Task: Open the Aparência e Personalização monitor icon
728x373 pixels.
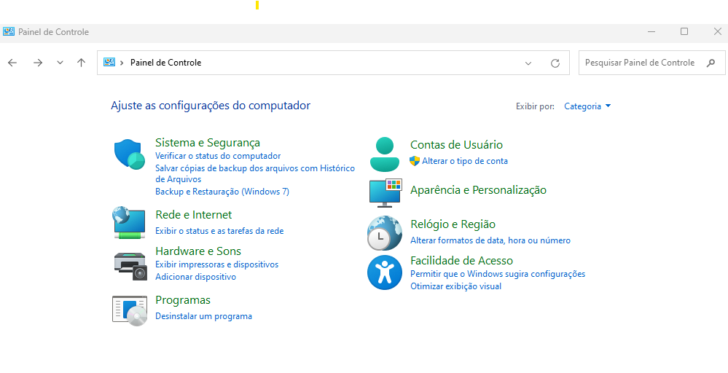Action: [x=385, y=192]
